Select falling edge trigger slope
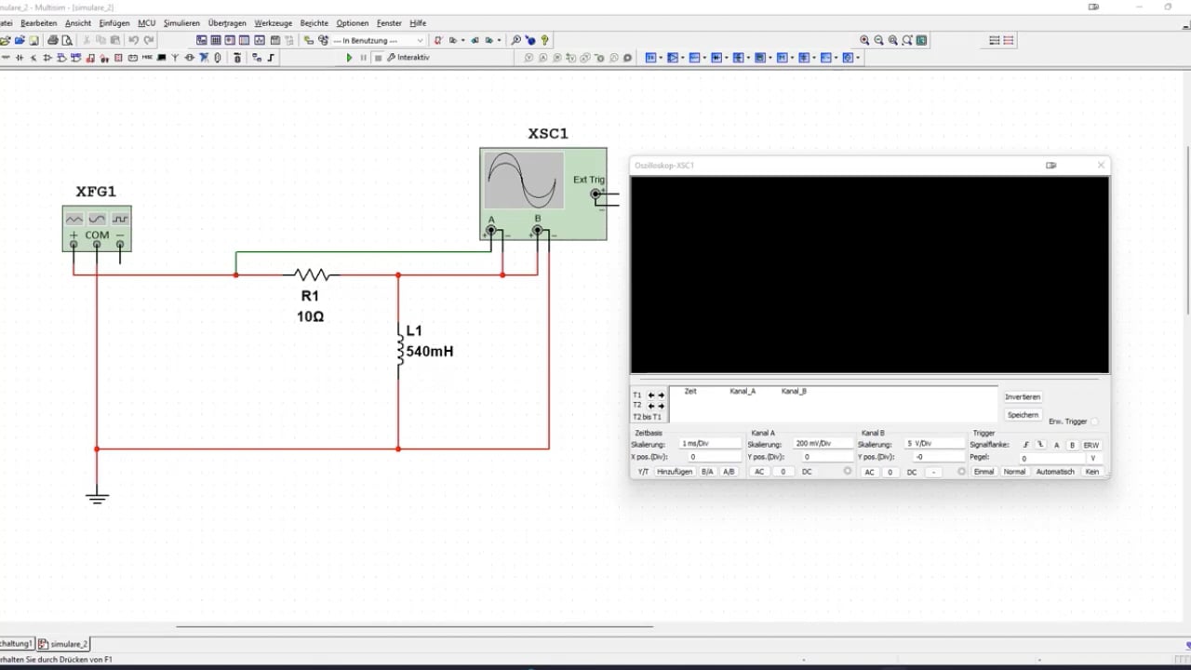The image size is (1191, 670). [x=1041, y=445]
